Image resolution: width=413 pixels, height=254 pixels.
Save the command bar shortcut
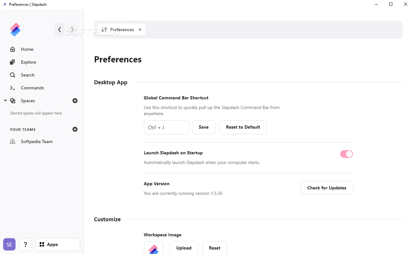(x=204, y=127)
